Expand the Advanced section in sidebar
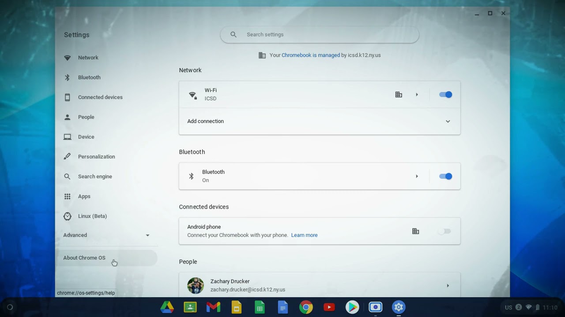This screenshot has width=565, height=317. [x=106, y=235]
